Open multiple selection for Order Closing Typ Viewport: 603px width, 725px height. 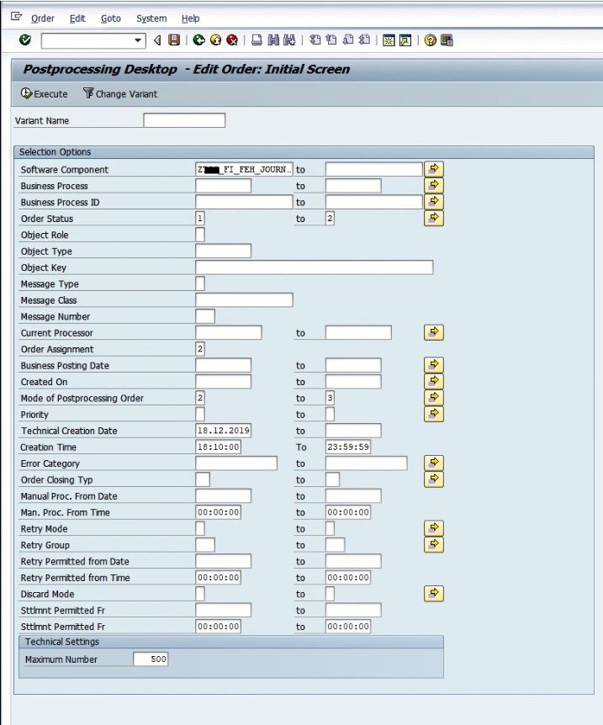[434, 479]
